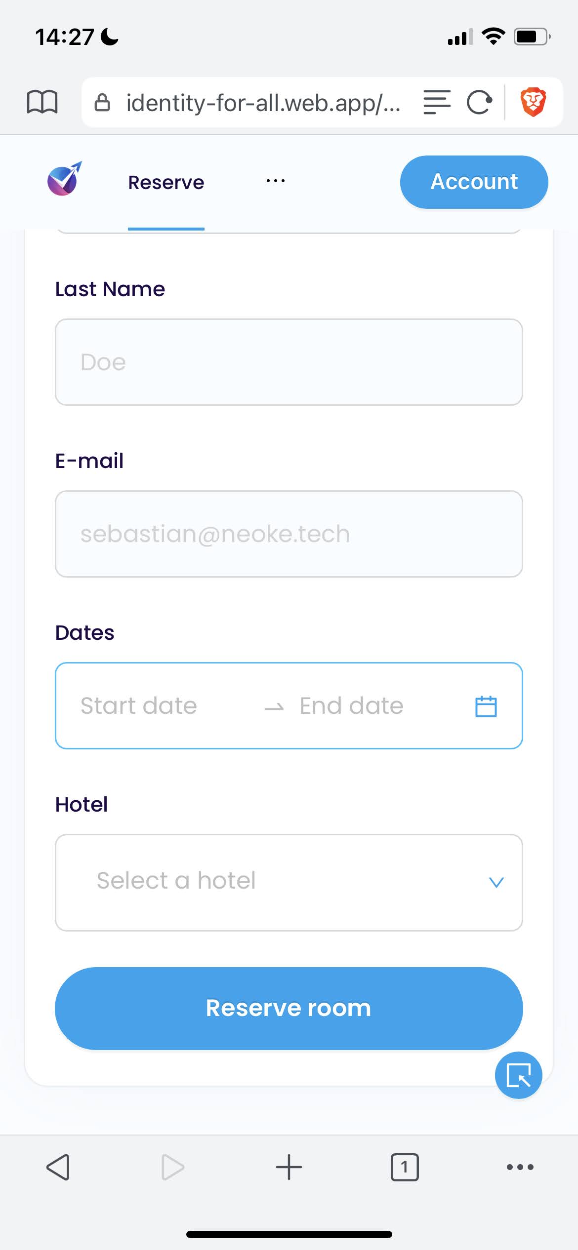Tap the site logo with checkmark
578x1250 pixels.
tap(65, 179)
